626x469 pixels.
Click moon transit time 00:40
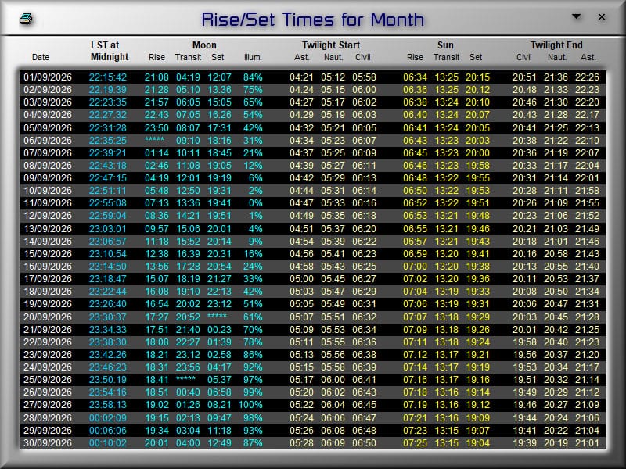pyautogui.click(x=188, y=392)
